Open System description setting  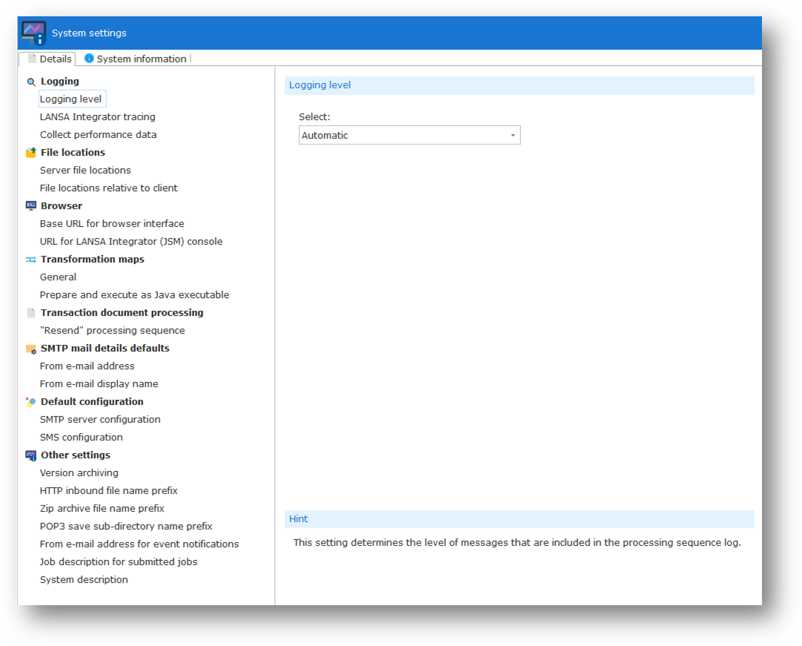click(x=84, y=580)
